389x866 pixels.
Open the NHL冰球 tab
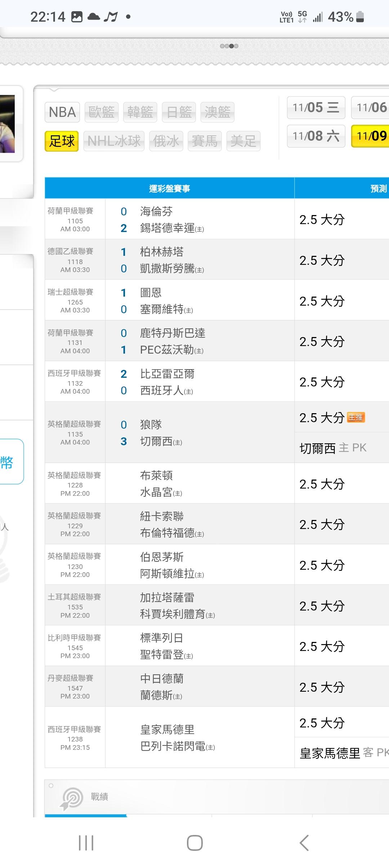pos(114,141)
